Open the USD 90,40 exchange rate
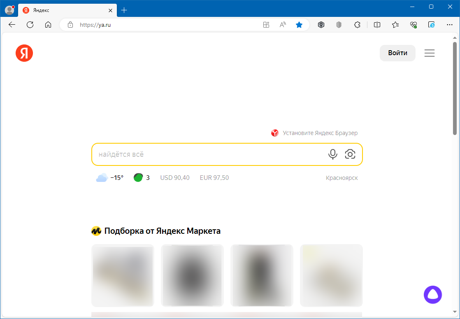460x319 pixels. click(x=175, y=177)
